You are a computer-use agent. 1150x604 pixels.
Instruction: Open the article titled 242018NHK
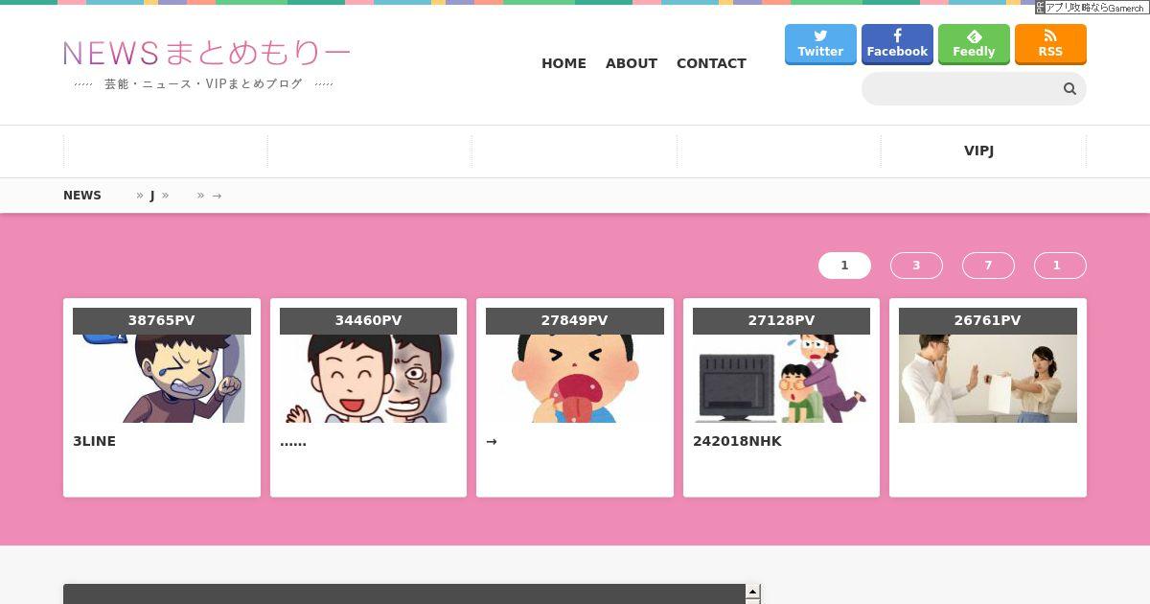point(737,442)
